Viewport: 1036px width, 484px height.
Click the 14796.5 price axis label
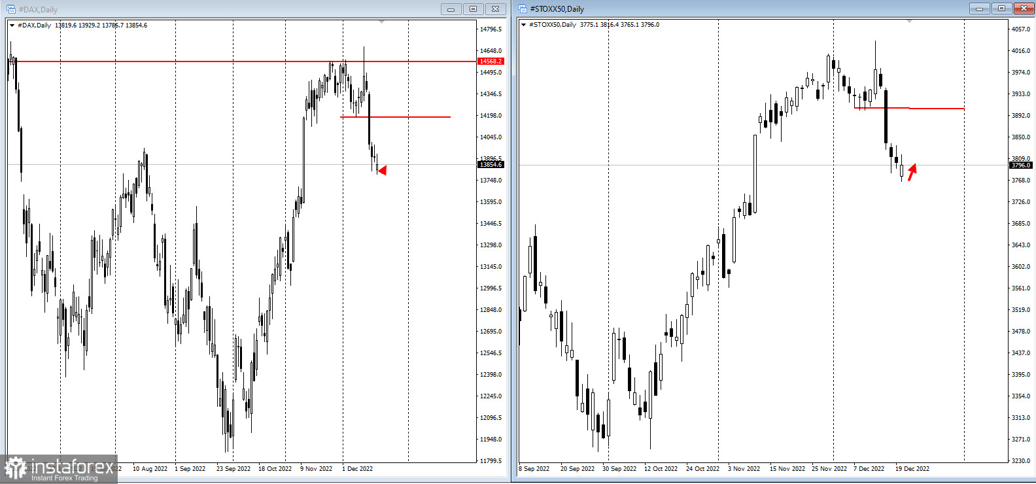coord(491,29)
